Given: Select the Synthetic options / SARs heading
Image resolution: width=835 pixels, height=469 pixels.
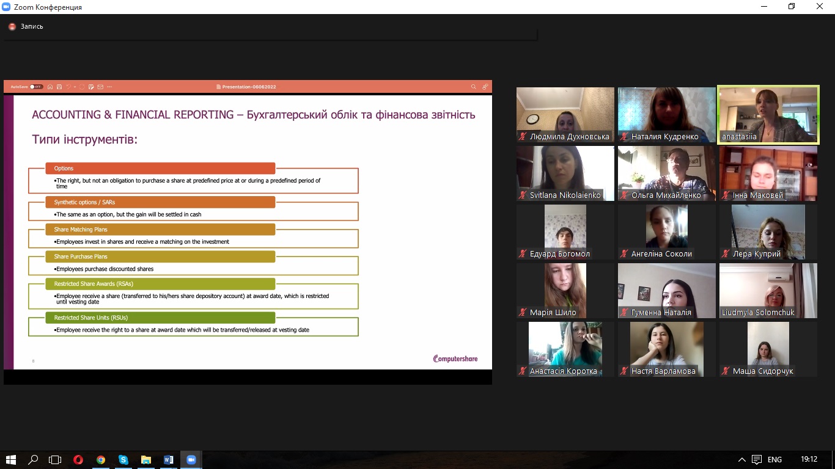Looking at the screenshot, I should (x=160, y=202).
